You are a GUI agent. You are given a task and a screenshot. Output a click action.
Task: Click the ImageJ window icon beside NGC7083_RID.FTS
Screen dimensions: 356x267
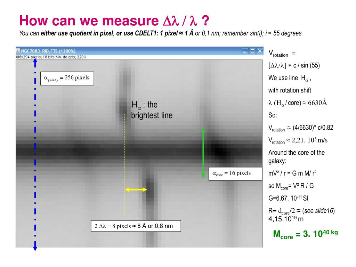pyautogui.click(x=18, y=51)
